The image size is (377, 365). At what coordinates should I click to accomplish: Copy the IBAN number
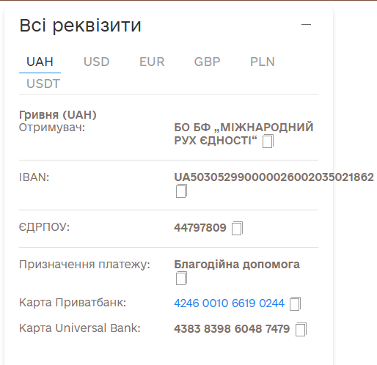[181, 191]
